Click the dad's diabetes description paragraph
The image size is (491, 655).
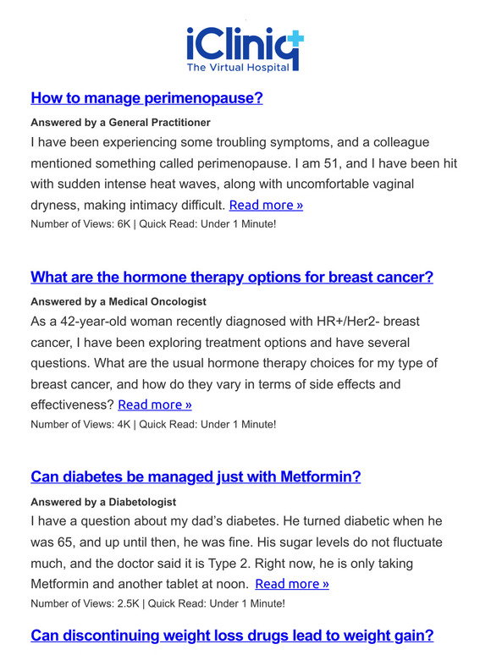236,553
